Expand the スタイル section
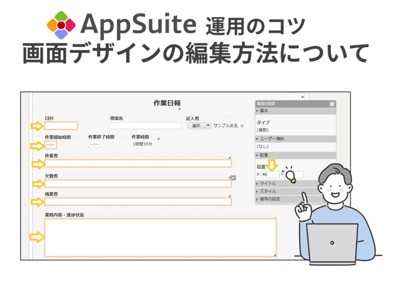The height and width of the screenshot is (281, 393). coord(287,191)
